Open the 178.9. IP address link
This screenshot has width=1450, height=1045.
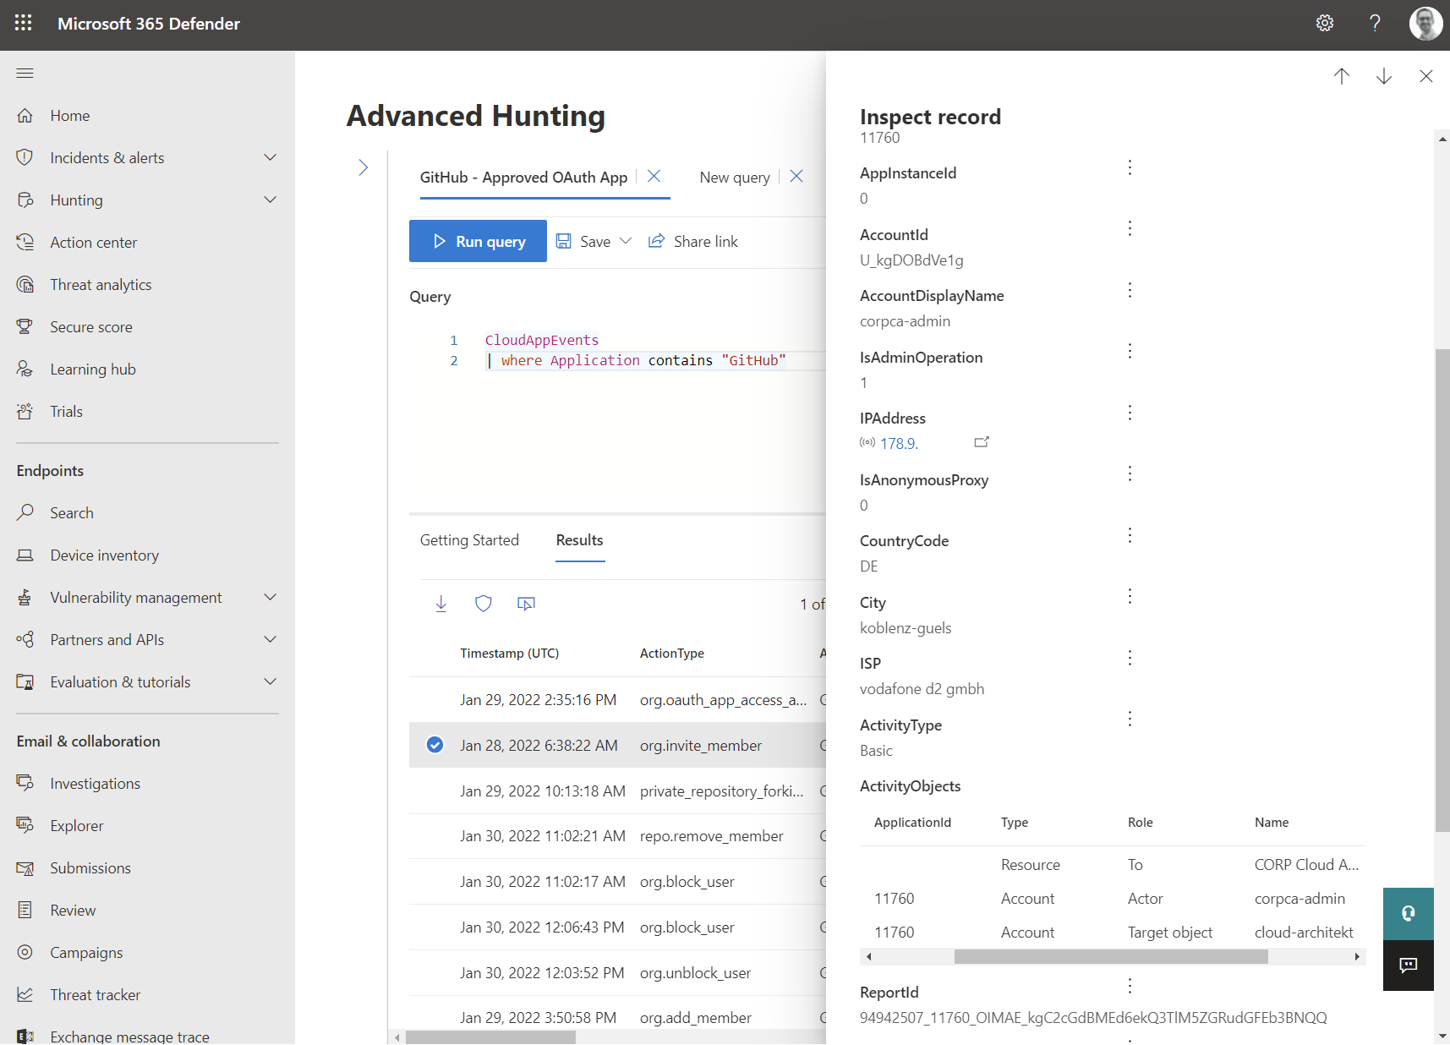point(899,444)
